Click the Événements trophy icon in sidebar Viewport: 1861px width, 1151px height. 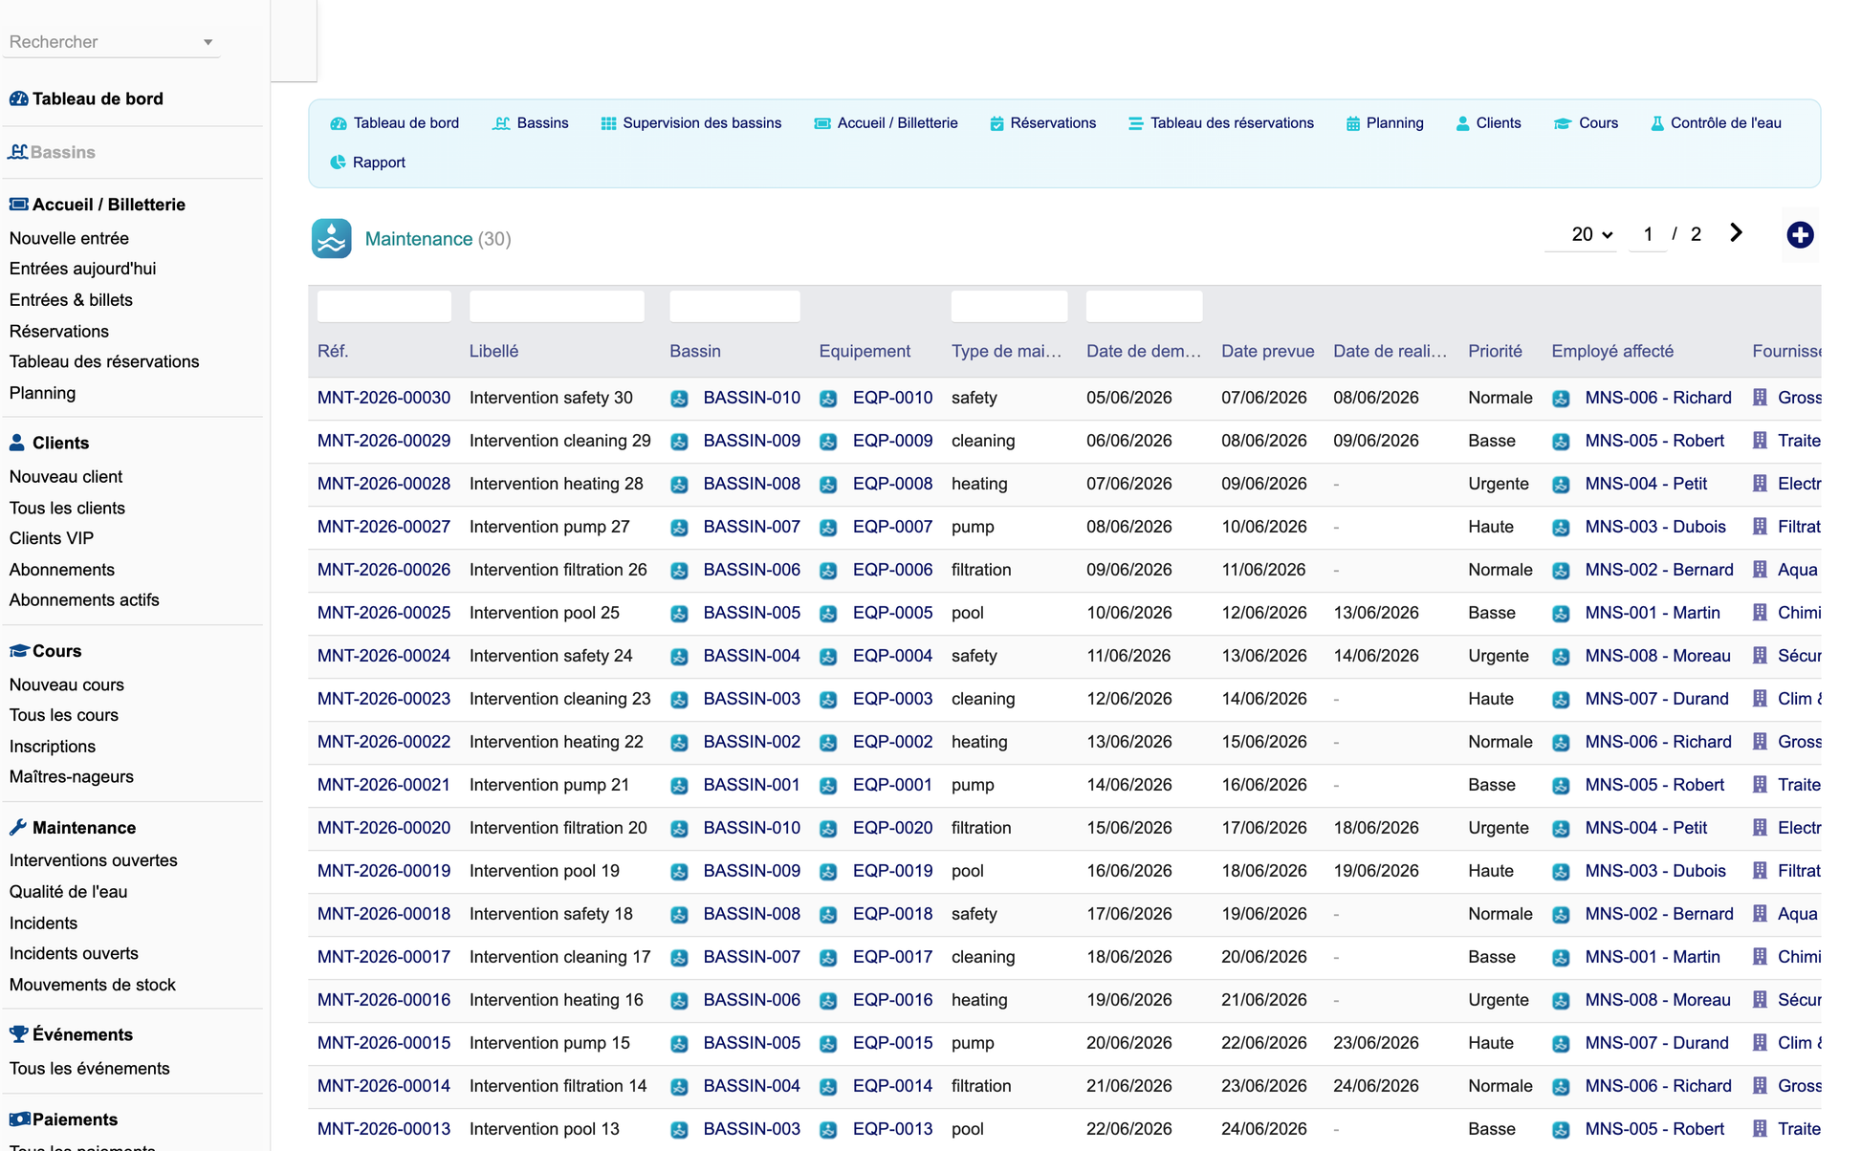click(x=18, y=1033)
